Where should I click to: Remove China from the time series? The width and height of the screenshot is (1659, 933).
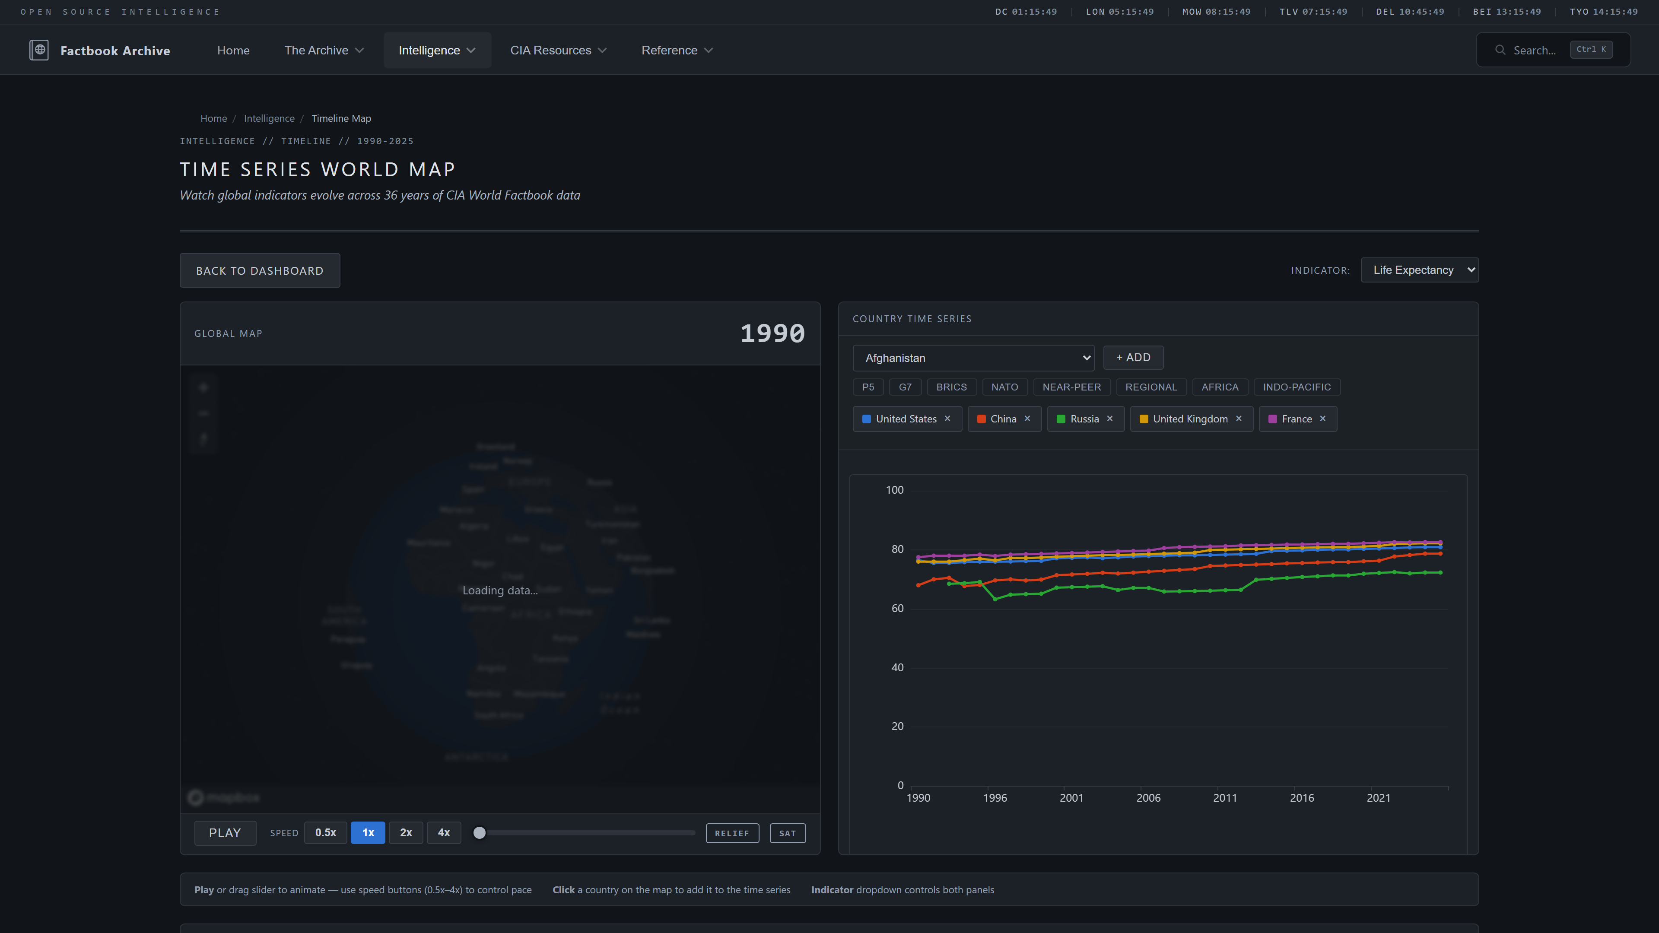(1027, 419)
